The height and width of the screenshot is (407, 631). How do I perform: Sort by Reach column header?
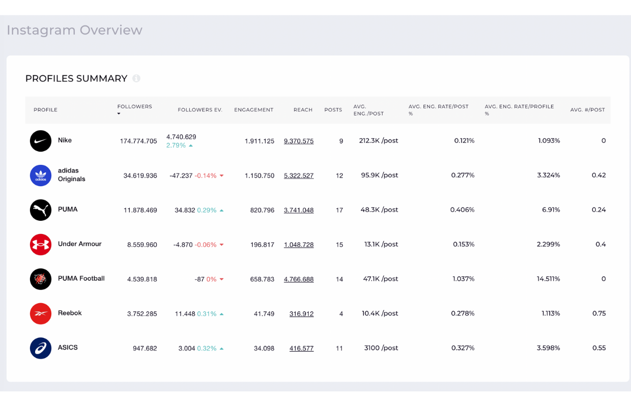pyautogui.click(x=303, y=110)
